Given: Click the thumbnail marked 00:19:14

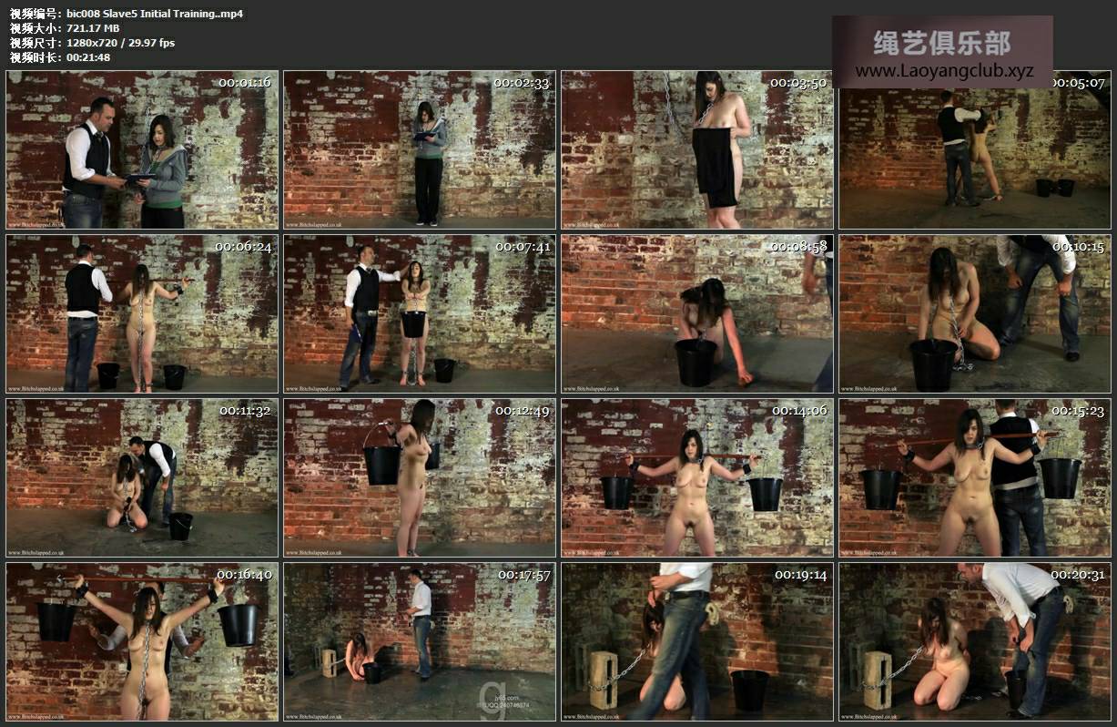Looking at the screenshot, I should tap(697, 642).
